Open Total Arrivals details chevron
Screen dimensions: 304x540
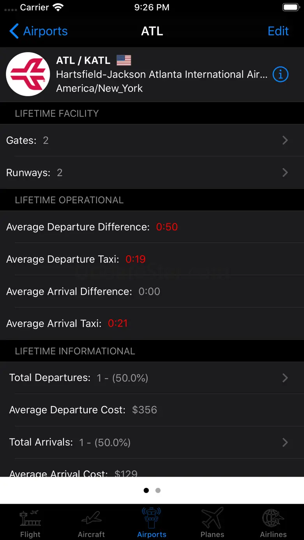(285, 442)
